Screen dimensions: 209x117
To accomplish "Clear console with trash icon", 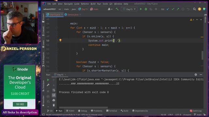I will [54, 105].
